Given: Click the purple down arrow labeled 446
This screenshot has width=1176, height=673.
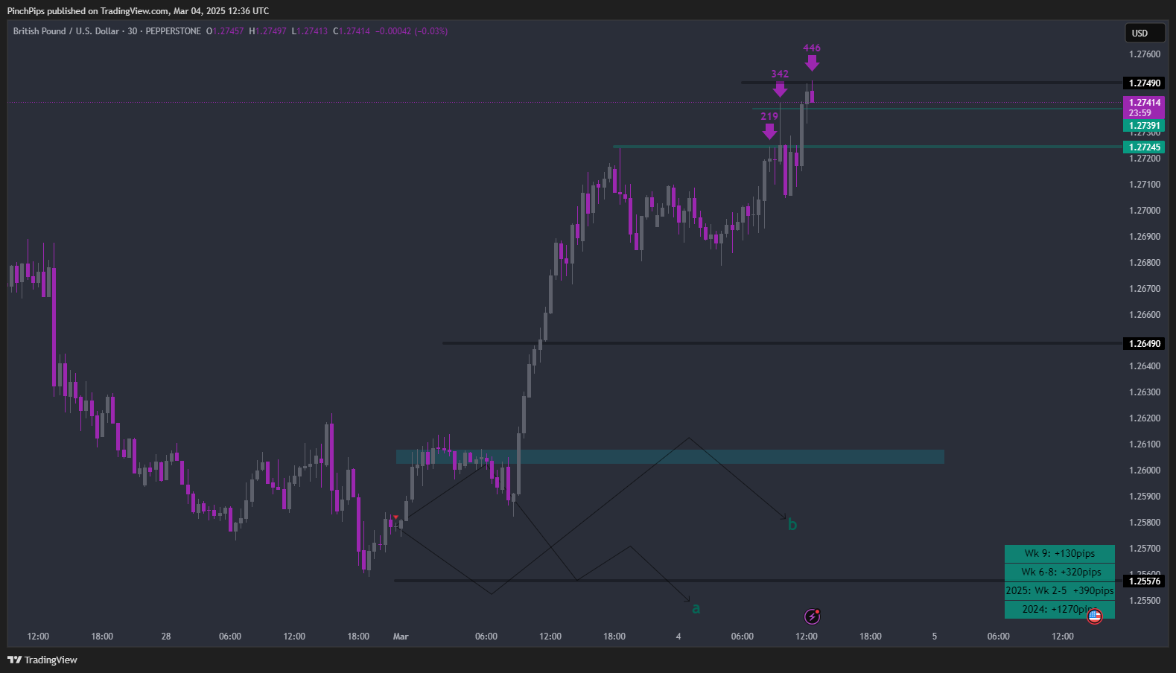Looking at the screenshot, I should click(x=812, y=63).
